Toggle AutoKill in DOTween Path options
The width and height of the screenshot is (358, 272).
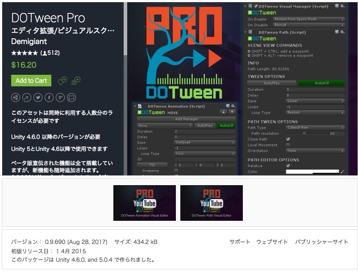click(x=321, y=83)
